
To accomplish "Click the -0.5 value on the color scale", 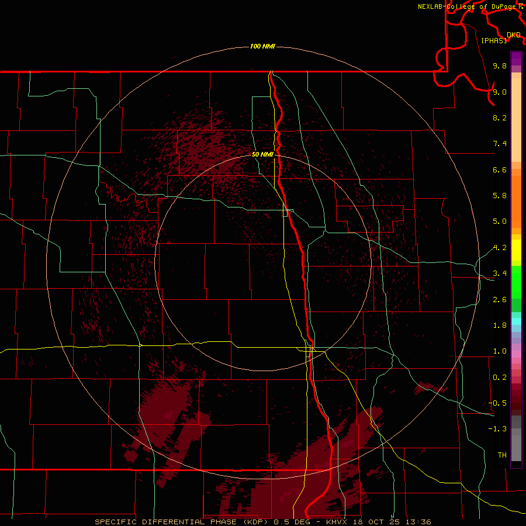I will (497, 403).
